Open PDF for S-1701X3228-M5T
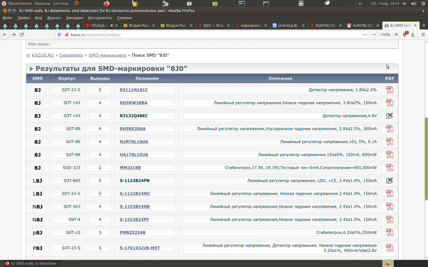This screenshot has width=428, height=267. [389, 248]
